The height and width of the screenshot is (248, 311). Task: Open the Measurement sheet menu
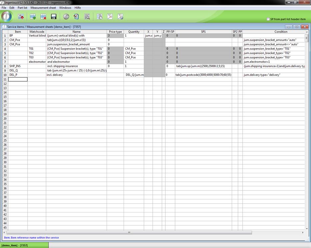(43, 8)
